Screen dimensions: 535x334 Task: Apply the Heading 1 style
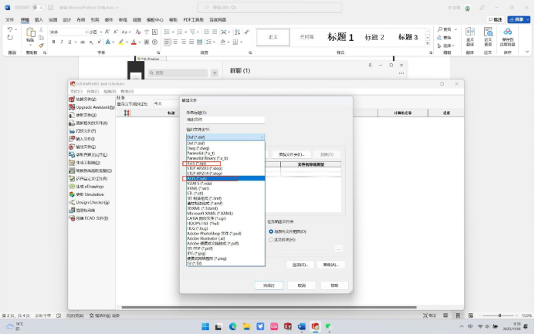coord(340,37)
